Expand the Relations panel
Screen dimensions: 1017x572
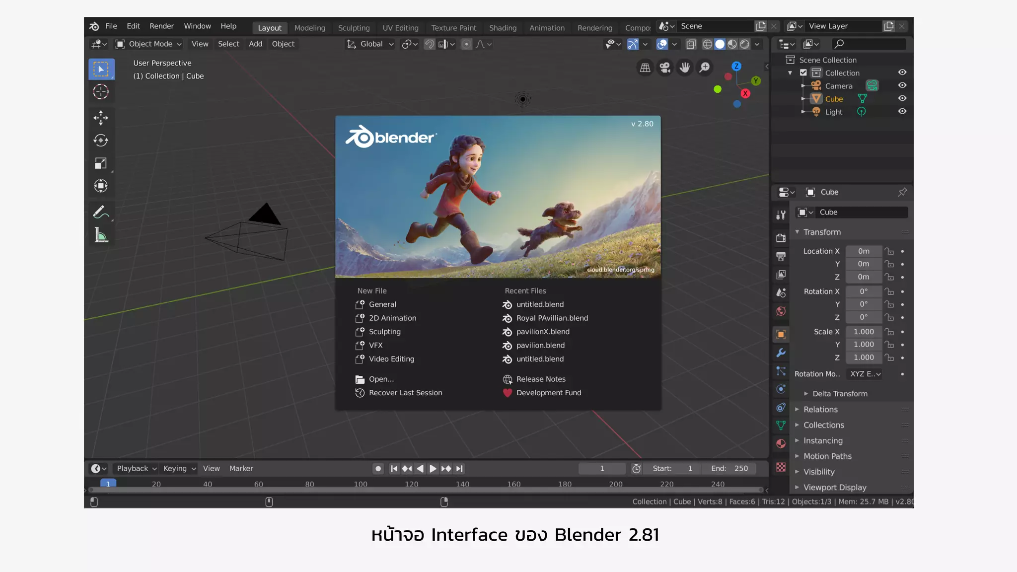pos(820,409)
